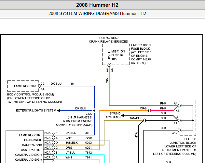Screen dimensions: 205x163
Task: Click the 'X12' connector label
Action: click(175, 133)
